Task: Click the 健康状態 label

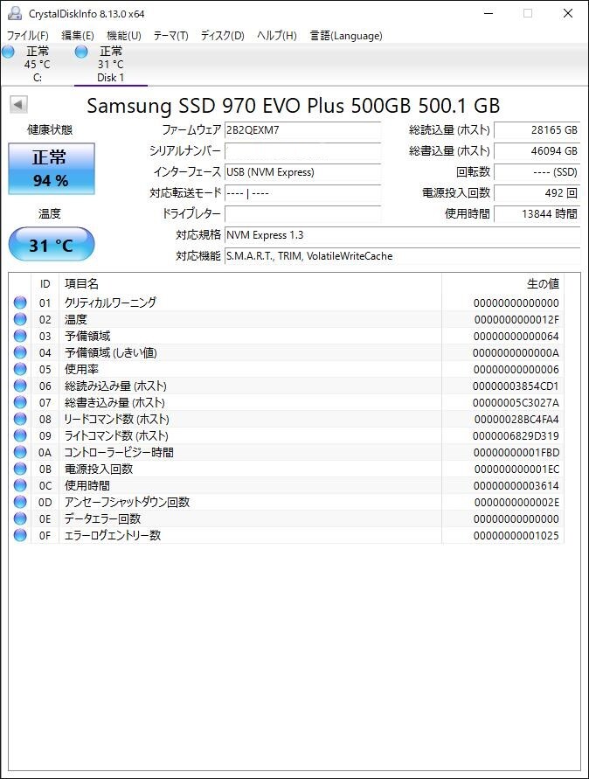Action: (x=50, y=130)
